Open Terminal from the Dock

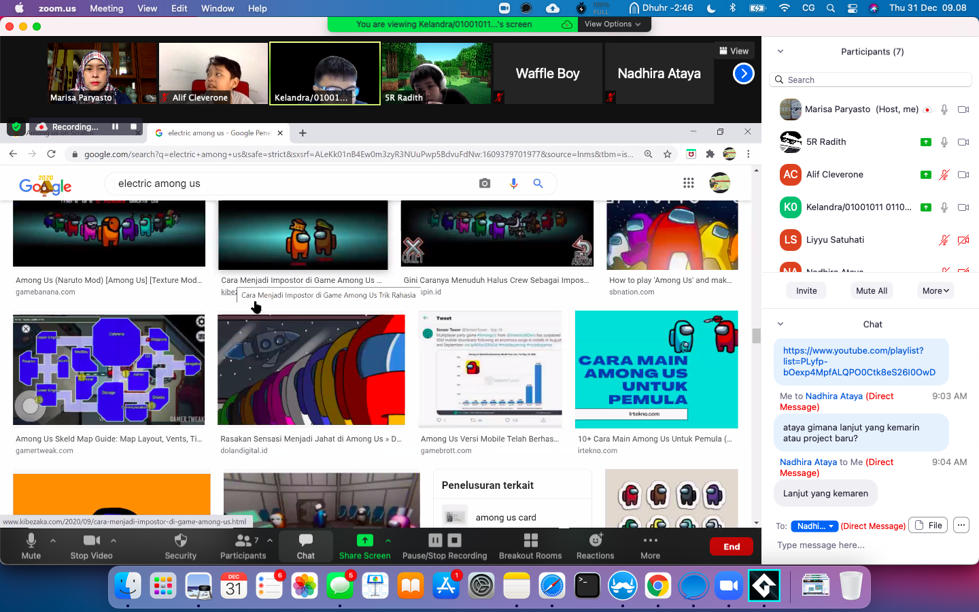coord(587,585)
